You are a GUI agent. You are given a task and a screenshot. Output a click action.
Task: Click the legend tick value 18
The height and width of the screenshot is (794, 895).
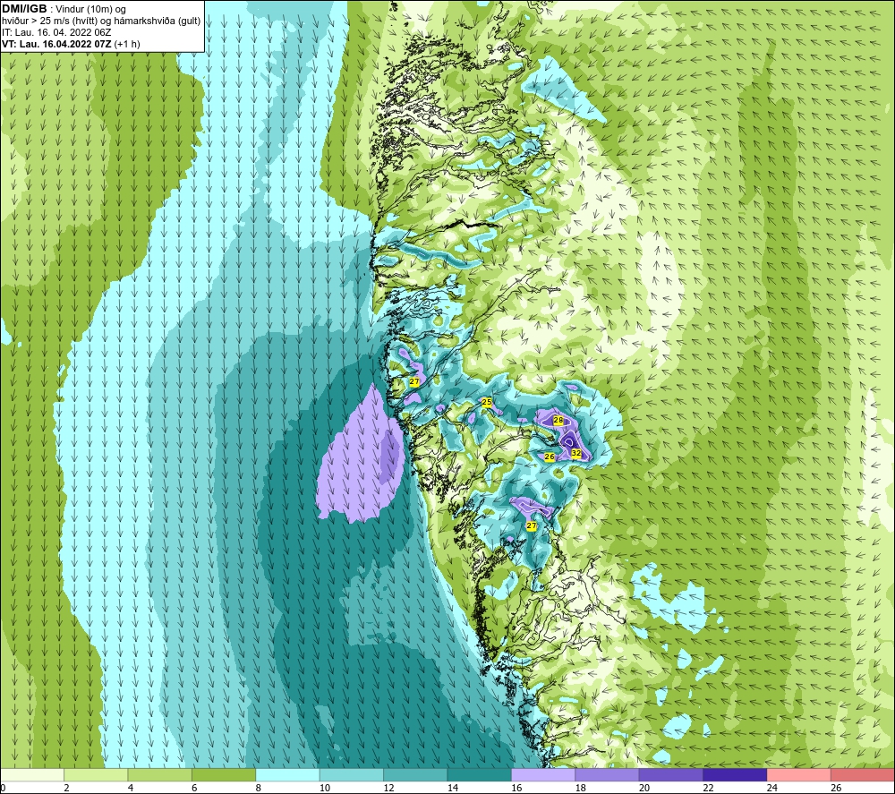pyautogui.click(x=581, y=788)
